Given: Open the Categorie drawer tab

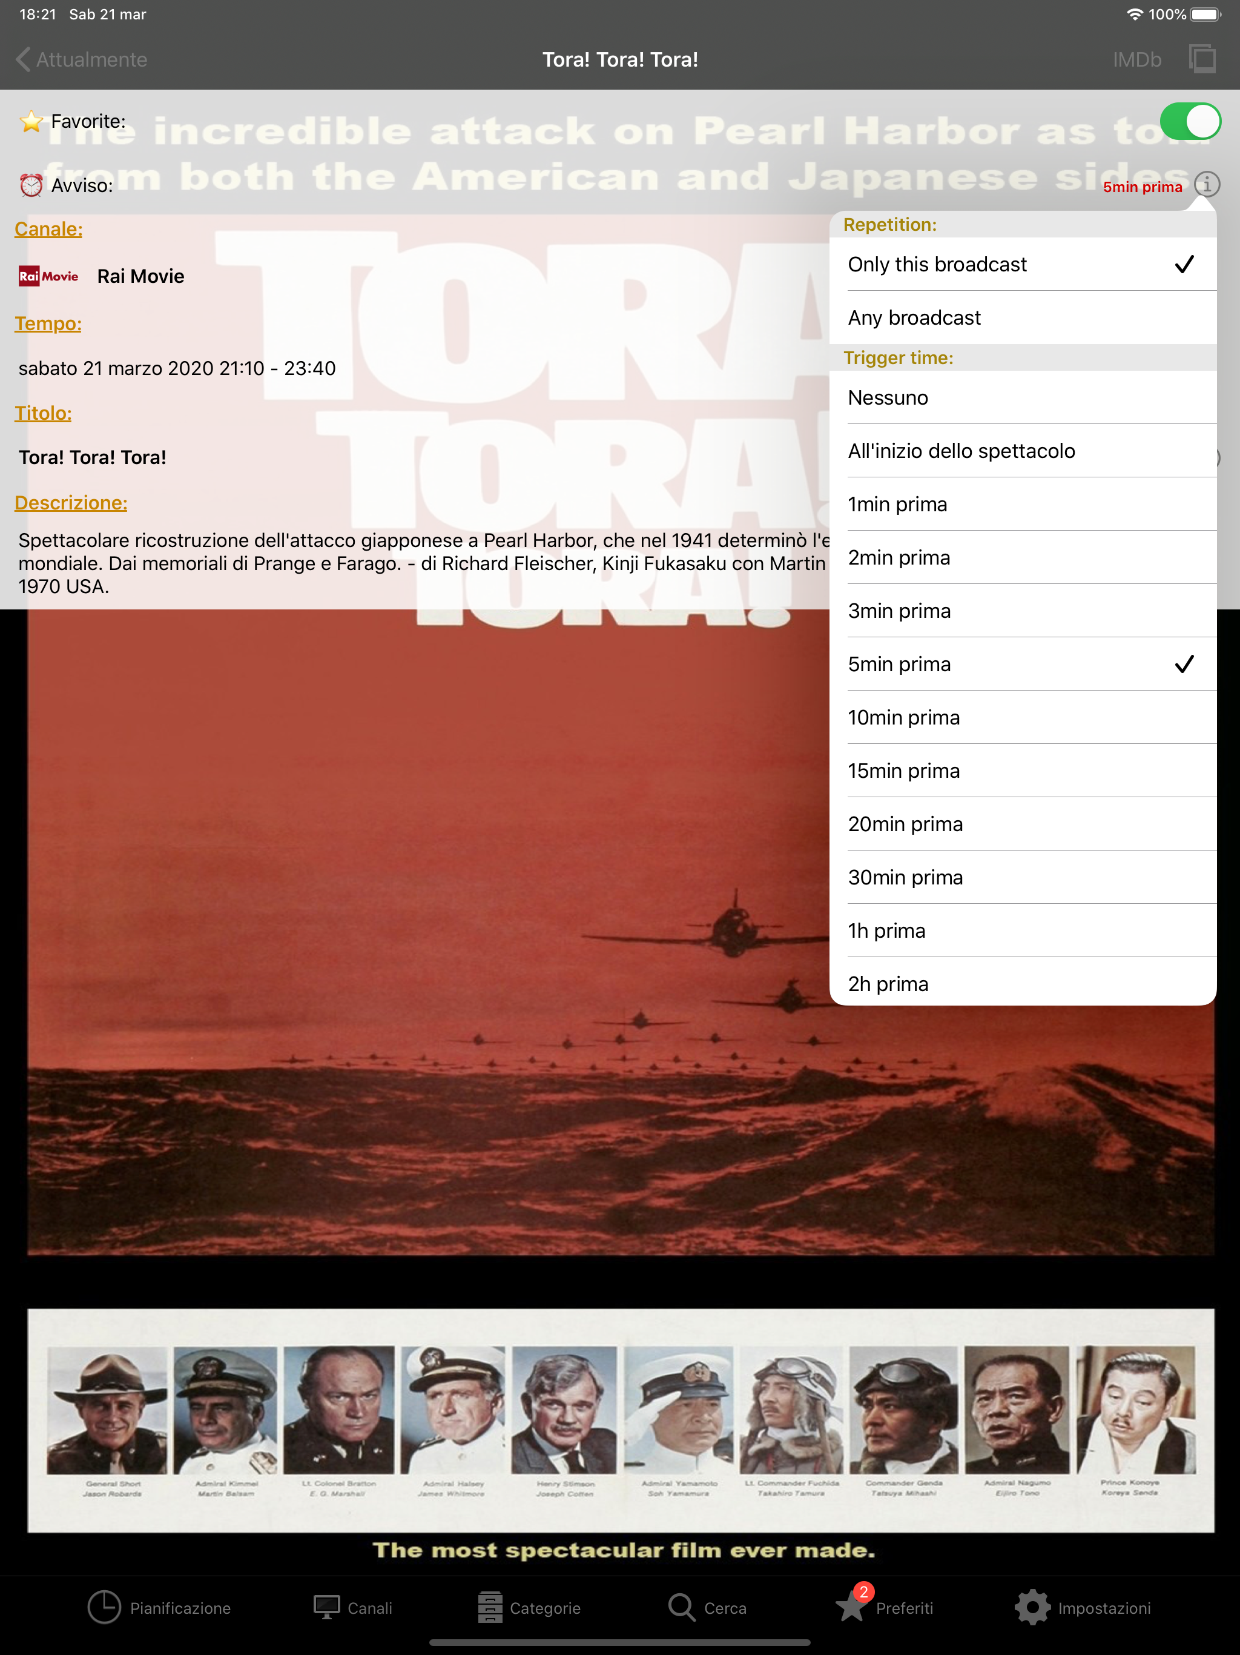Looking at the screenshot, I should (x=529, y=1607).
